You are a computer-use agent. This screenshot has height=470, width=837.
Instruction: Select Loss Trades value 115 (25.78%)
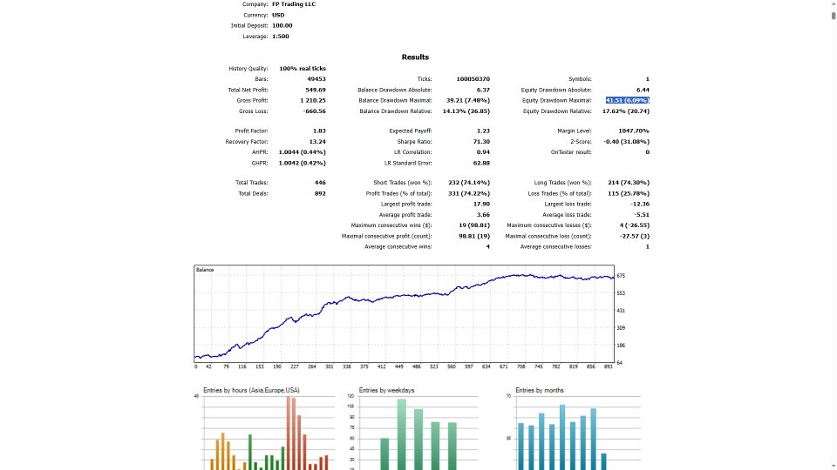[629, 194]
